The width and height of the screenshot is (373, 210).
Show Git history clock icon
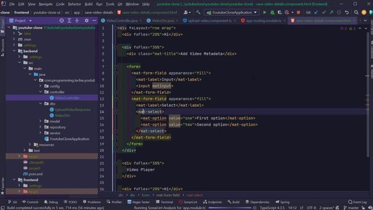339,12
